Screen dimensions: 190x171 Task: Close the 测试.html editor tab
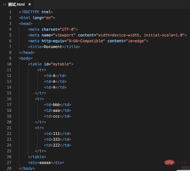30,4
